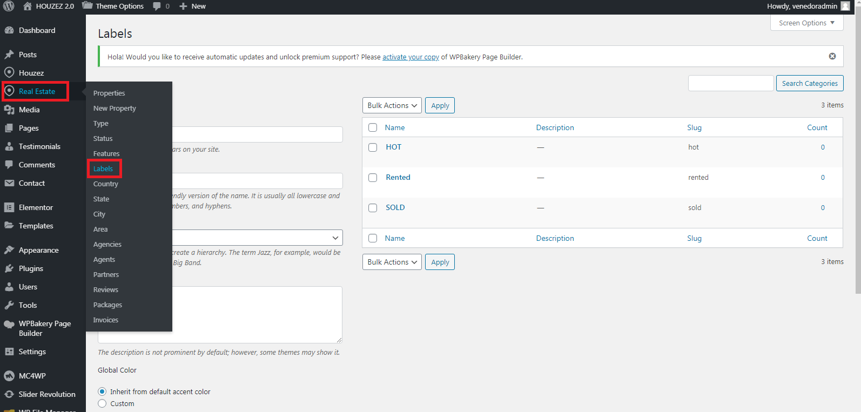861x412 pixels.
Task: Open the Parent category select box
Action: (x=258, y=238)
